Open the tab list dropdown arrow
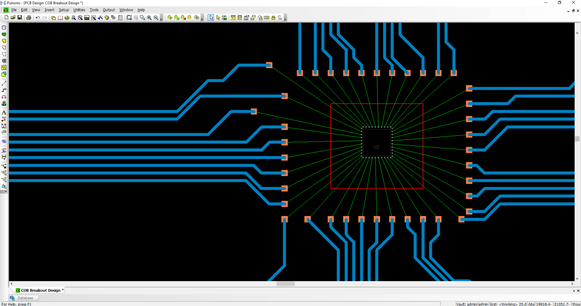The height and width of the screenshot is (306, 581). tap(574, 291)
